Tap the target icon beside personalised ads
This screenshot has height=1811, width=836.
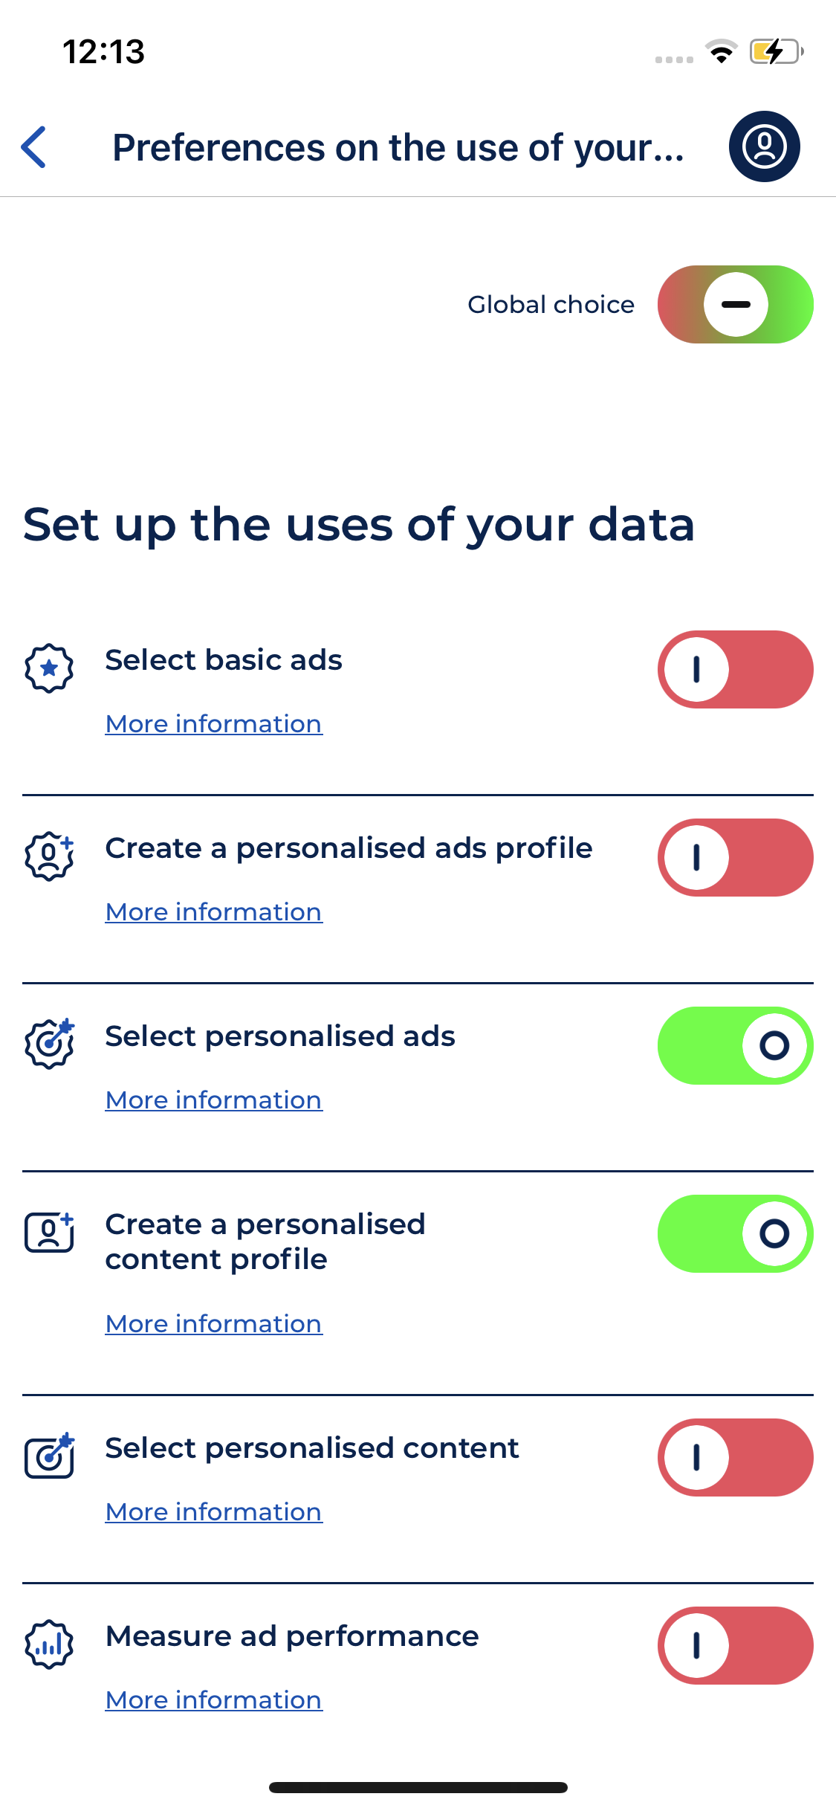point(49,1044)
